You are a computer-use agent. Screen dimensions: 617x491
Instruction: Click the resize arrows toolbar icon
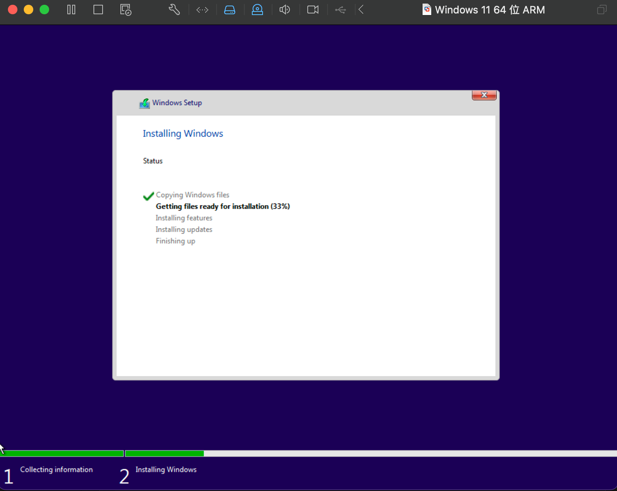[202, 10]
